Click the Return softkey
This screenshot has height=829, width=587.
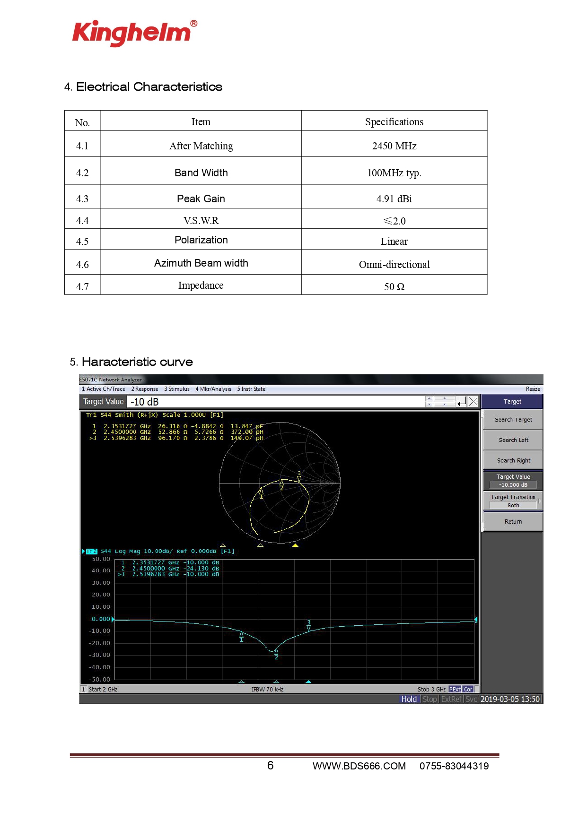(x=513, y=522)
